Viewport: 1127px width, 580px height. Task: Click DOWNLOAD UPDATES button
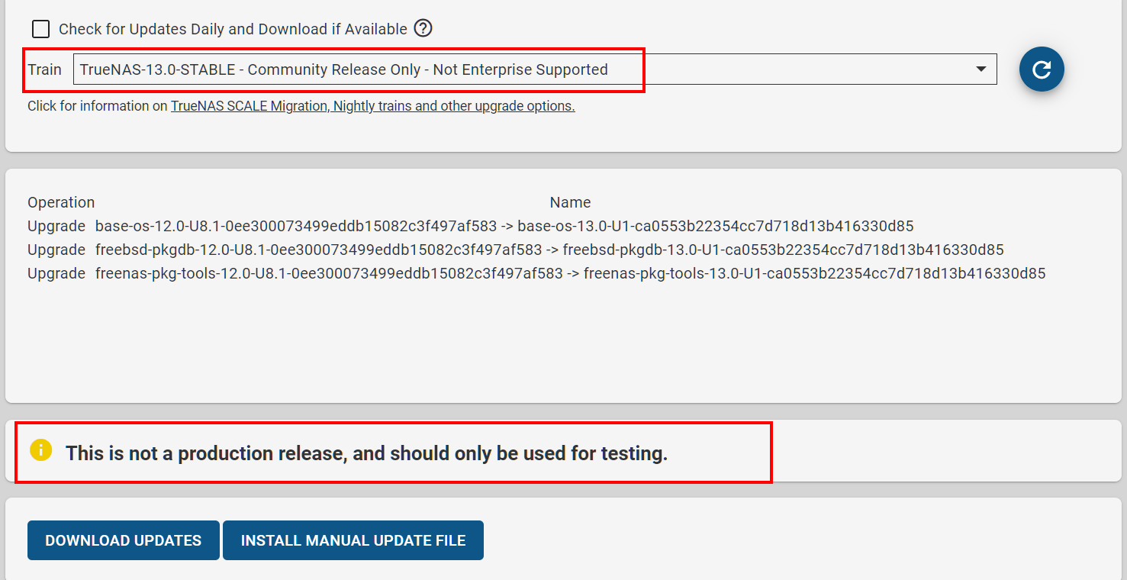(x=124, y=540)
